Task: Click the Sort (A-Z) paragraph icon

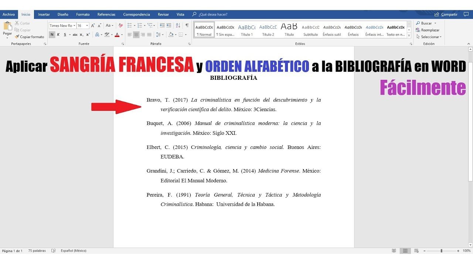Action: tap(178, 25)
